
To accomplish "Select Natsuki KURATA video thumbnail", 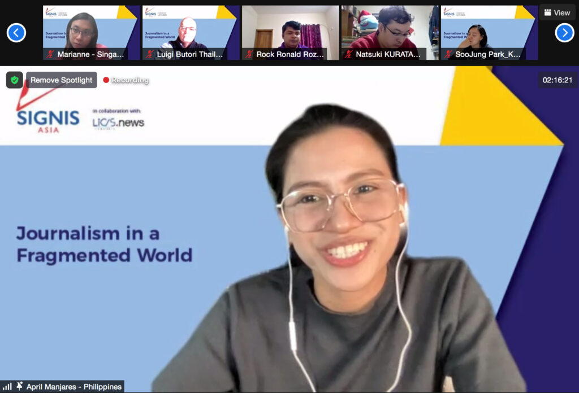I will coord(390,28).
